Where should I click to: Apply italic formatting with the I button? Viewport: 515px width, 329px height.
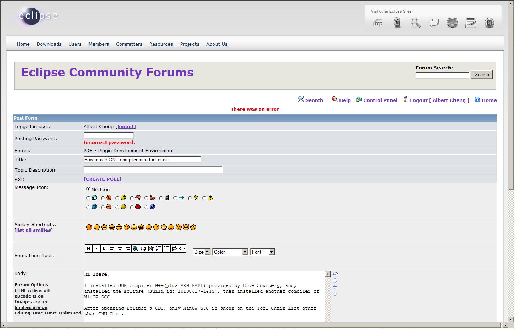[96, 249]
